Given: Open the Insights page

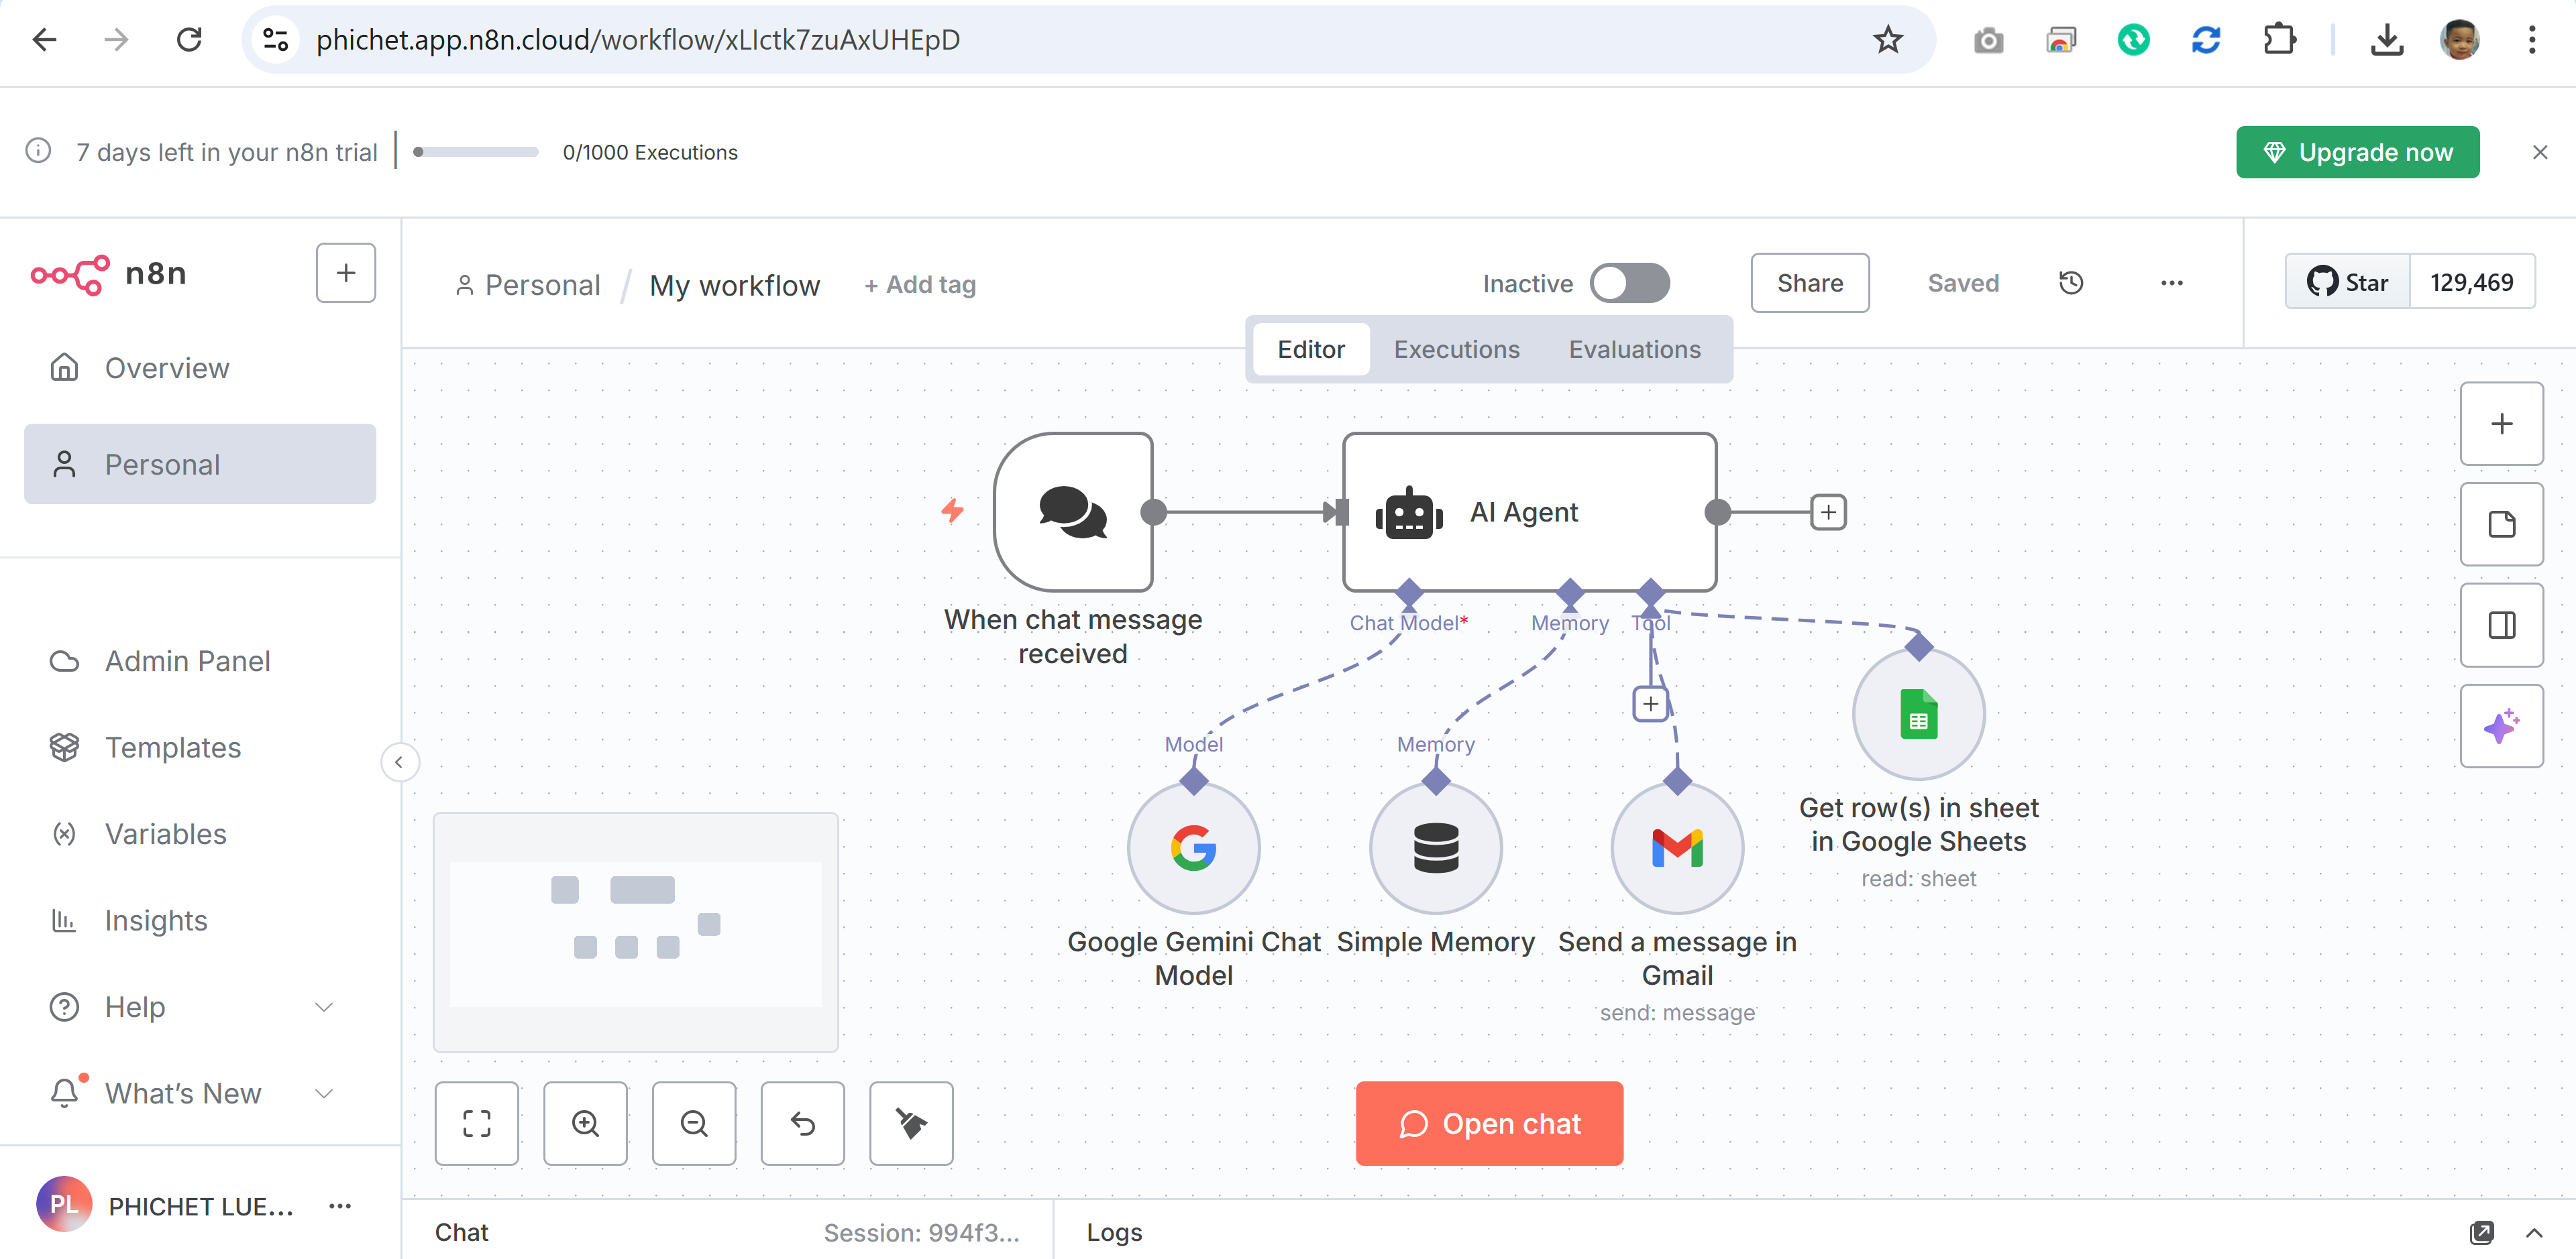Looking at the screenshot, I should pyautogui.click(x=200, y=920).
